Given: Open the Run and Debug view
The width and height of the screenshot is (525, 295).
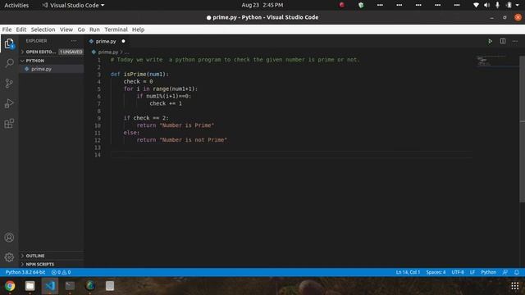Looking at the screenshot, I should pos(9,103).
